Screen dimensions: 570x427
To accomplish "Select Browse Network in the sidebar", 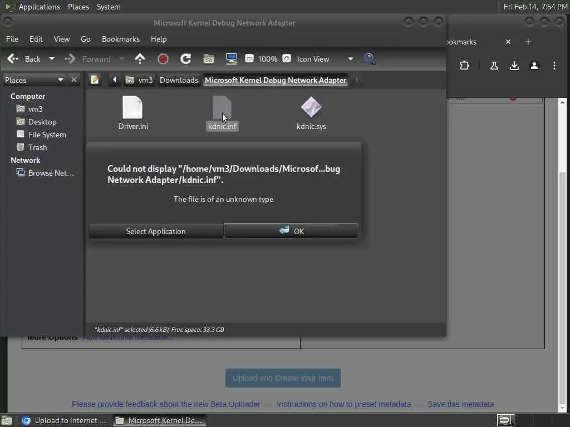I will point(51,173).
